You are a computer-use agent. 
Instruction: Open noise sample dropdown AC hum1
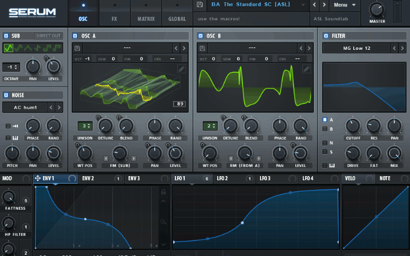(25, 108)
